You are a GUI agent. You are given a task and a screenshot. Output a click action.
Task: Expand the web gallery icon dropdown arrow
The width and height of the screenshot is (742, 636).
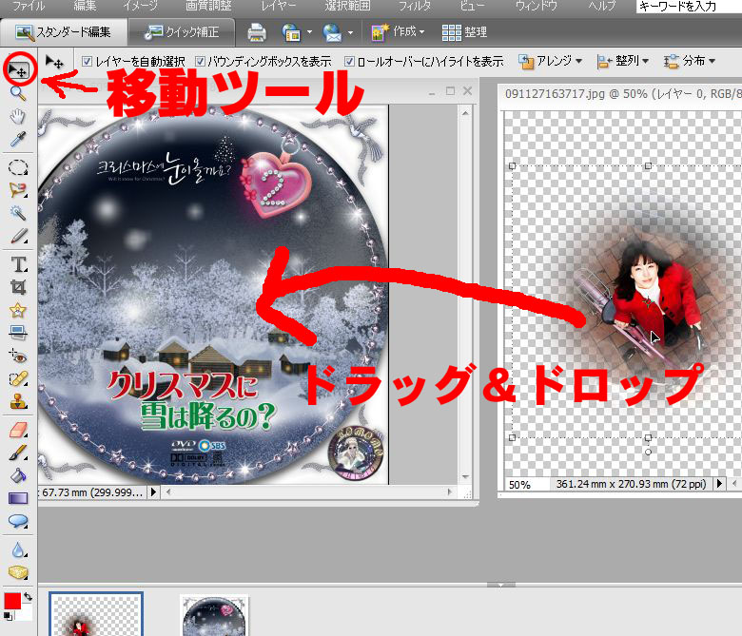tap(309, 32)
